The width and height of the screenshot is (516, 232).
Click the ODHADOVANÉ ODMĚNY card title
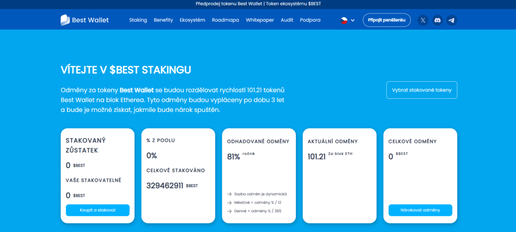pos(258,141)
